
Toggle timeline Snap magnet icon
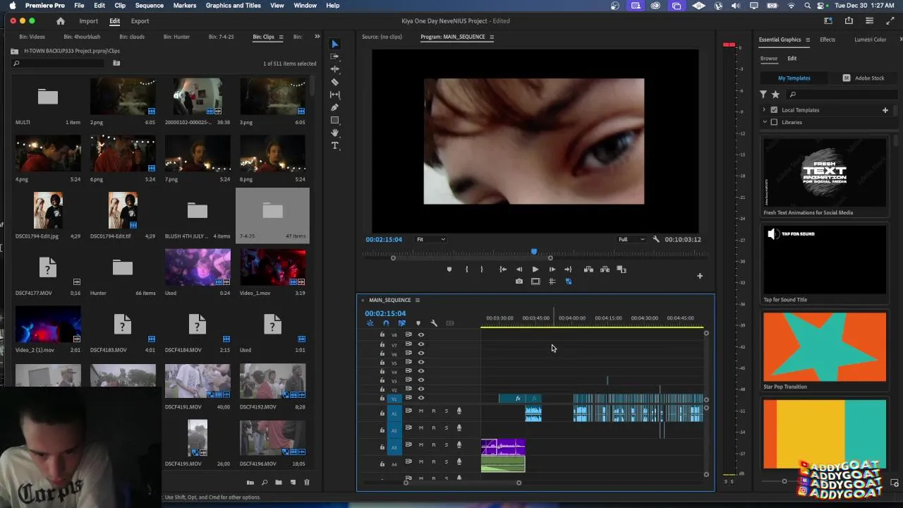[x=386, y=323]
